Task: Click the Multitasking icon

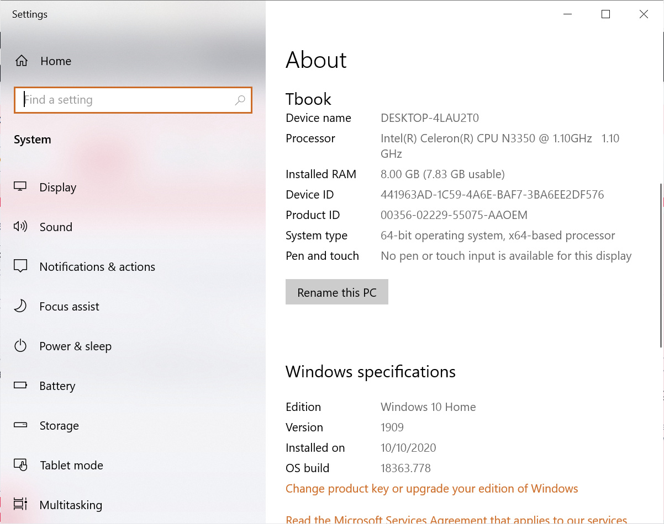Action: (20, 505)
